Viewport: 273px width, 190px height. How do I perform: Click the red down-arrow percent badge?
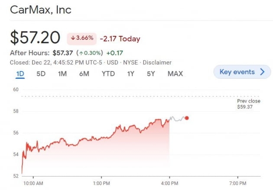(x=81, y=38)
